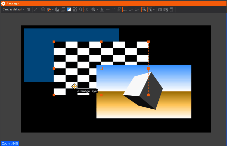Viewport: 227px width, 146px height.
Task: Click the top-center orange resize handle
Action: click(x=101, y=42)
